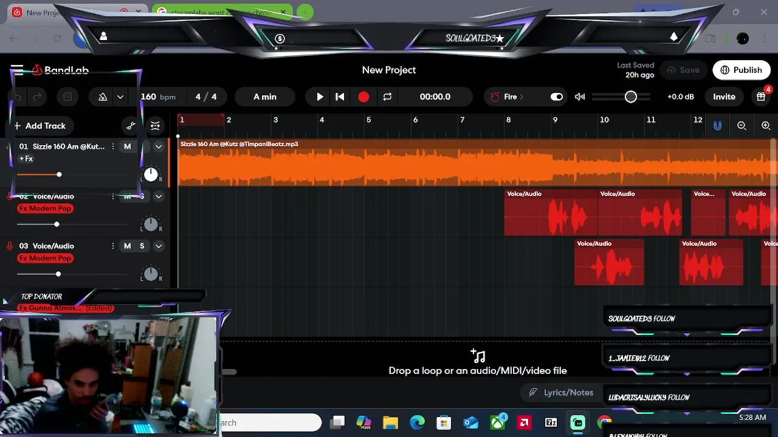Open the Fire mastering preset selector
This screenshot has width=778, height=437.
click(507, 97)
